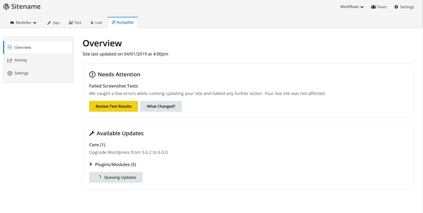The image size is (423, 213).
Task: Switch to the Live environment tab
Action: [x=96, y=23]
